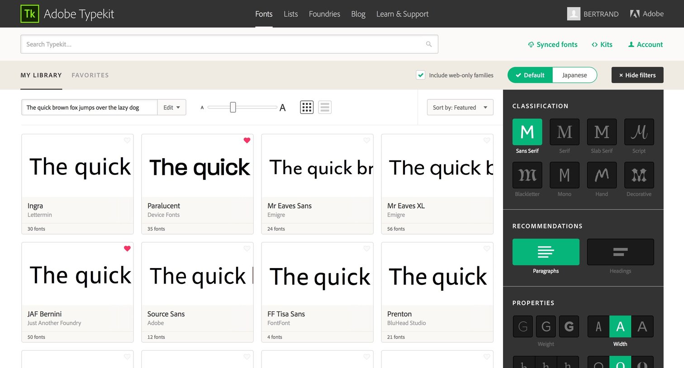Open the Adobe logo link
This screenshot has width=684, height=368.
pyautogui.click(x=647, y=14)
